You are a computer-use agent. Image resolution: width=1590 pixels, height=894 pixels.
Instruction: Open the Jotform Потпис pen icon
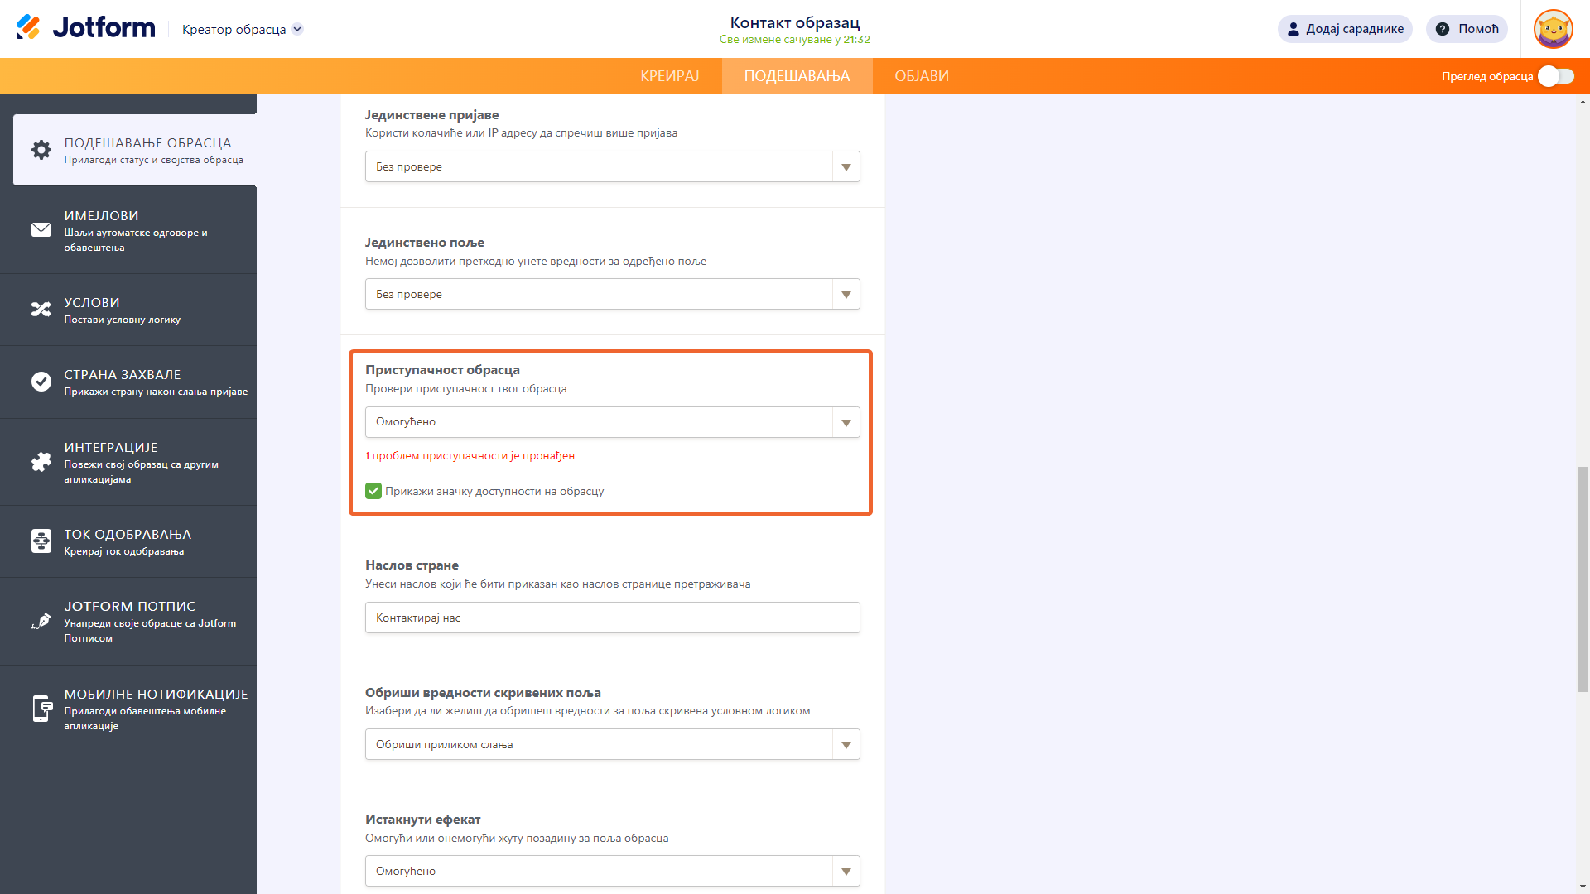(x=41, y=621)
